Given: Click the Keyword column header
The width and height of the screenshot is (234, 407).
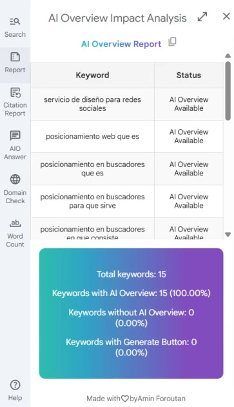Looking at the screenshot, I should [92, 75].
